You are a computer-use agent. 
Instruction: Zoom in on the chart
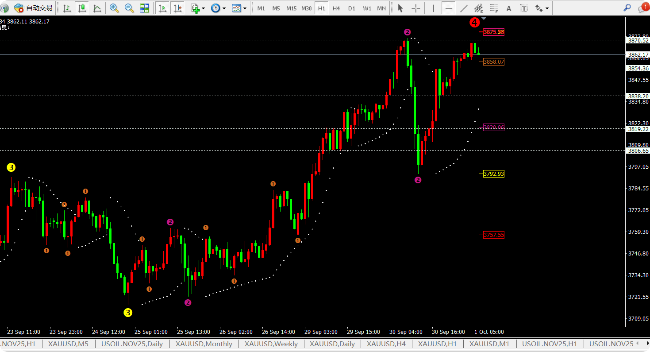tap(114, 8)
